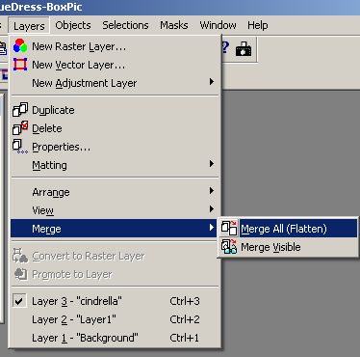Expand the Arrange submenu arrow
Image resolution: width=360 pixels, height=357 pixels.
tap(211, 191)
